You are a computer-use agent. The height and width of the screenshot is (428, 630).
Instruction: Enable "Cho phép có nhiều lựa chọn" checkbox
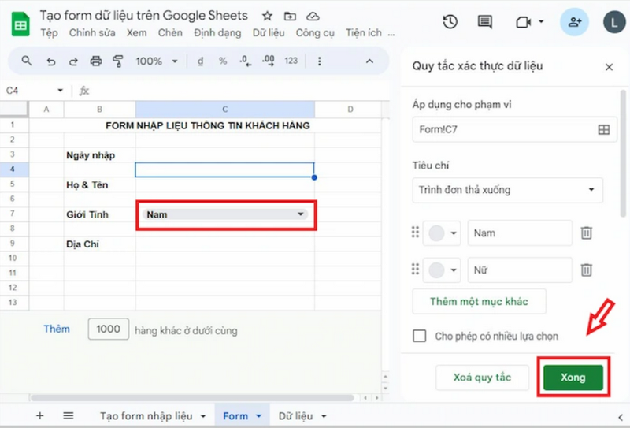(421, 336)
